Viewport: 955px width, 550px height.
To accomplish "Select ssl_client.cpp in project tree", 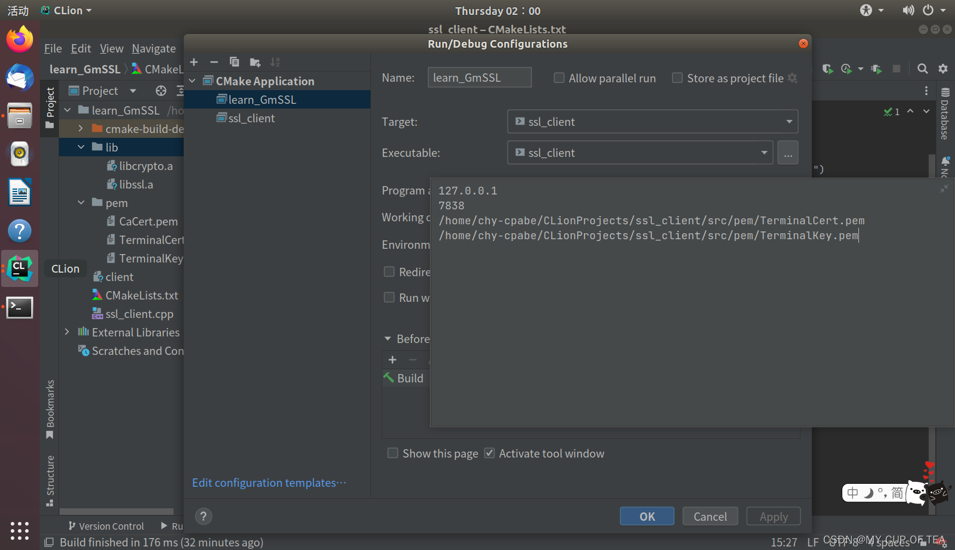I will [x=139, y=314].
